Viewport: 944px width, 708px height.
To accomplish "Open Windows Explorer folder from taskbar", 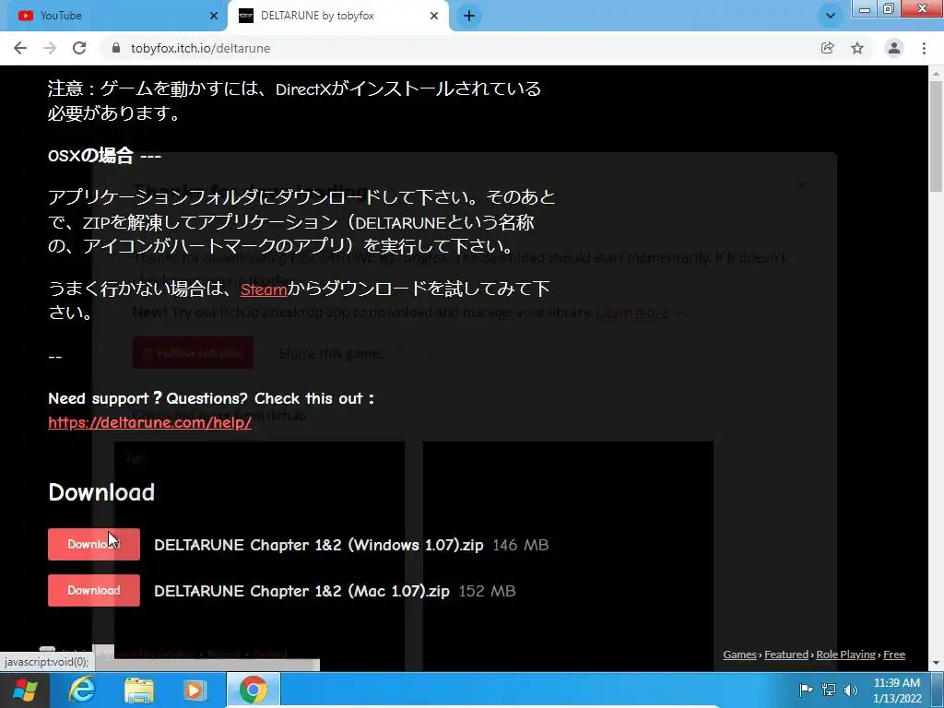I will pyautogui.click(x=139, y=690).
